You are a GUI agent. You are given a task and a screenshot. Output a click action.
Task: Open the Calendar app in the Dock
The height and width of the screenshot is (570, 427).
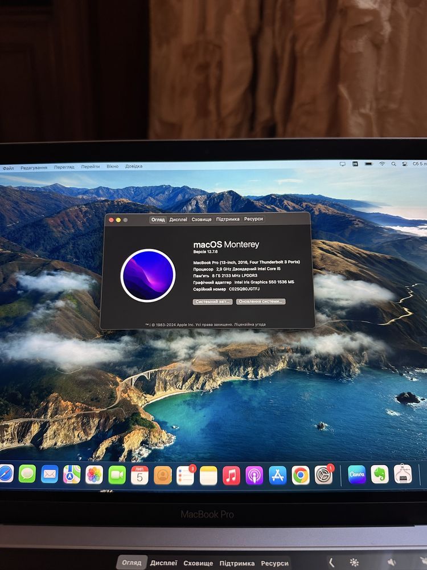click(140, 475)
